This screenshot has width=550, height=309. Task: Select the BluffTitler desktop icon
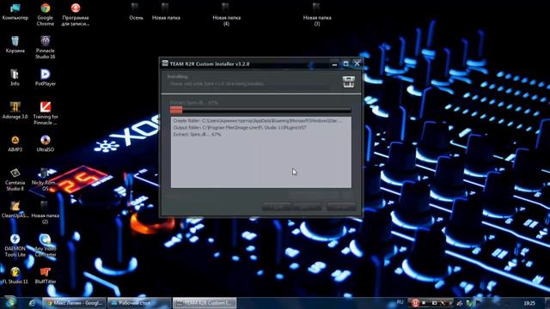[46, 276]
